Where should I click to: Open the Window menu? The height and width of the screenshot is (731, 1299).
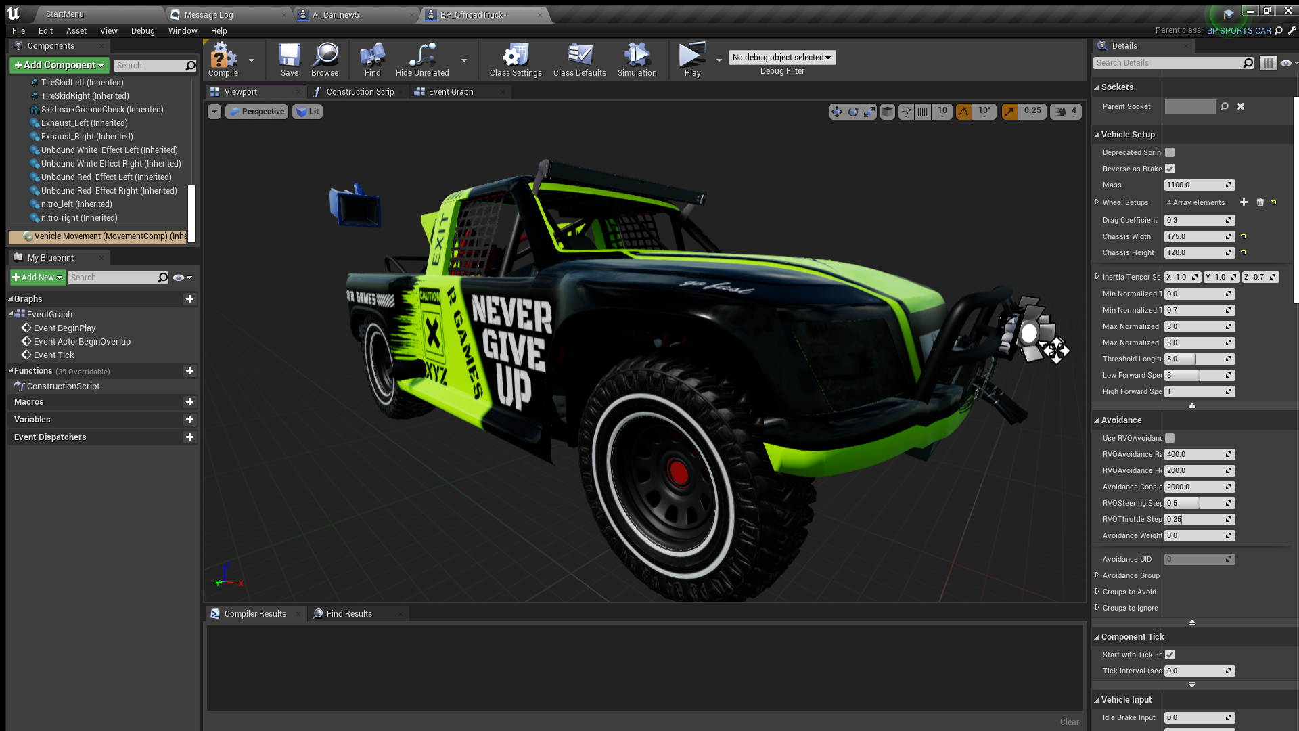[x=182, y=31]
